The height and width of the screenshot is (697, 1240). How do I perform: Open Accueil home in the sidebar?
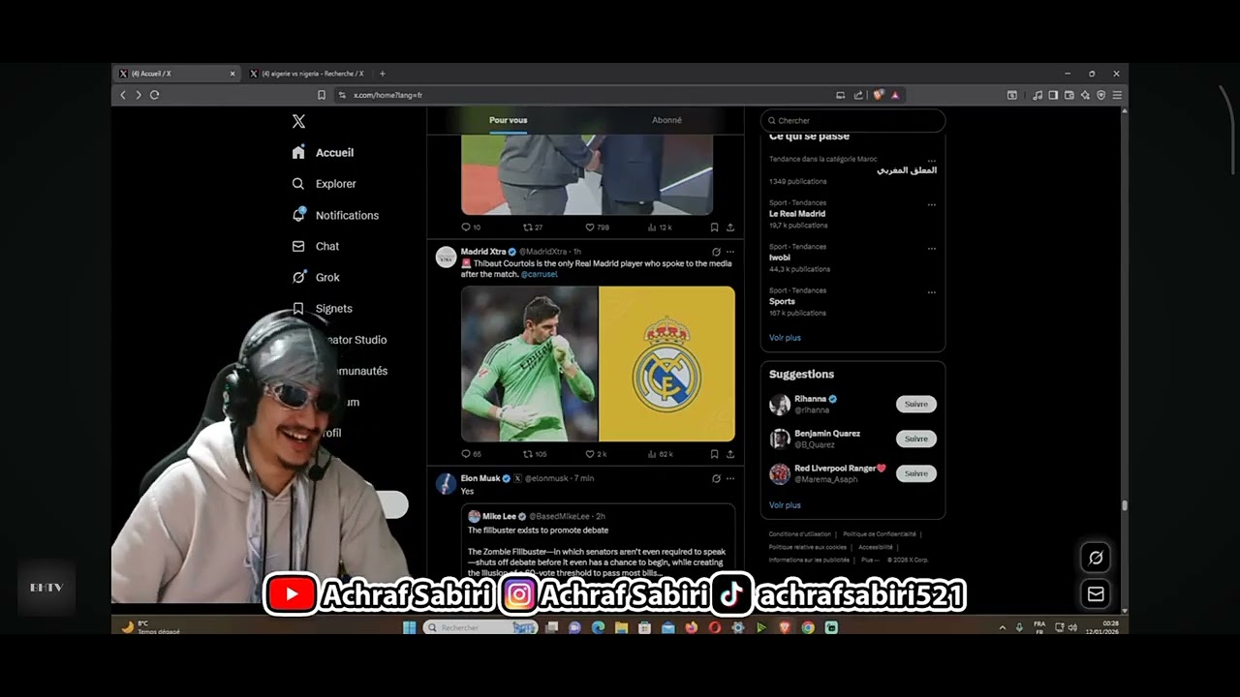(x=324, y=152)
